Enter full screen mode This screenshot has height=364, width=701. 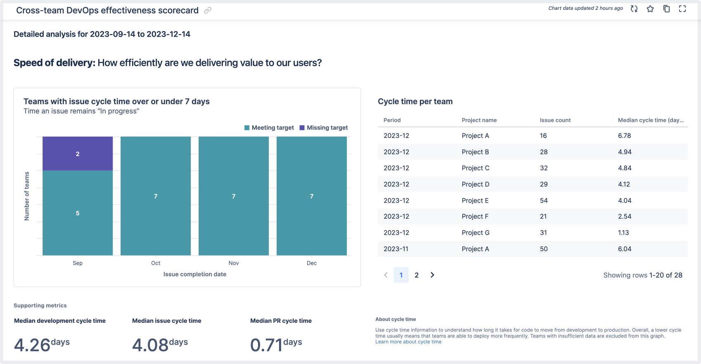pyautogui.click(x=682, y=9)
